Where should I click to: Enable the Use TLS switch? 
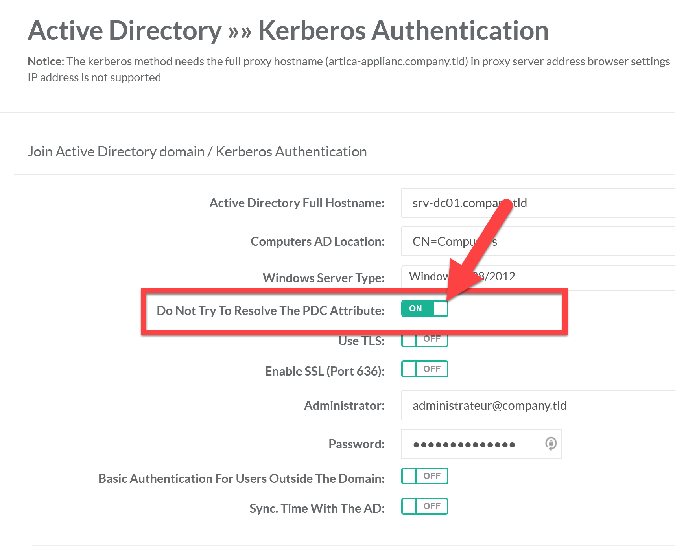pos(424,340)
